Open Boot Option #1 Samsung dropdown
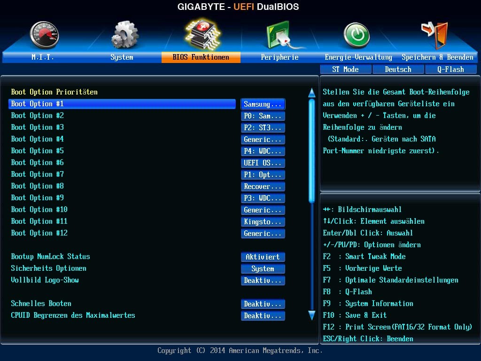481x361 pixels. click(x=263, y=104)
